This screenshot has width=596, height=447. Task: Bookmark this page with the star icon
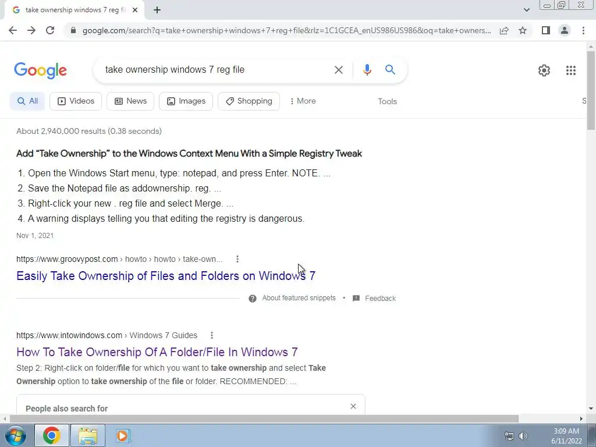coord(523,30)
